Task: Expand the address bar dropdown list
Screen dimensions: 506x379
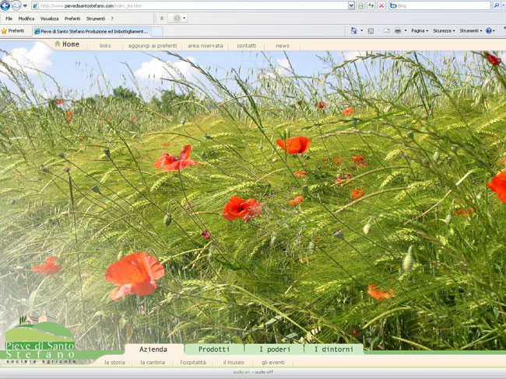Action: click(x=351, y=5)
